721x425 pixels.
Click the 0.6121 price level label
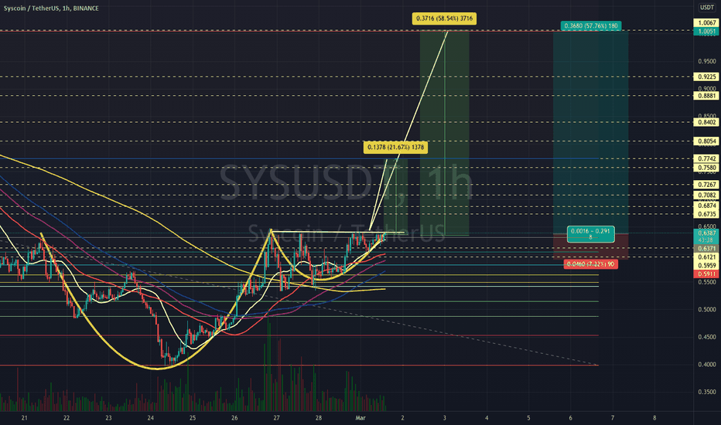tap(707, 257)
